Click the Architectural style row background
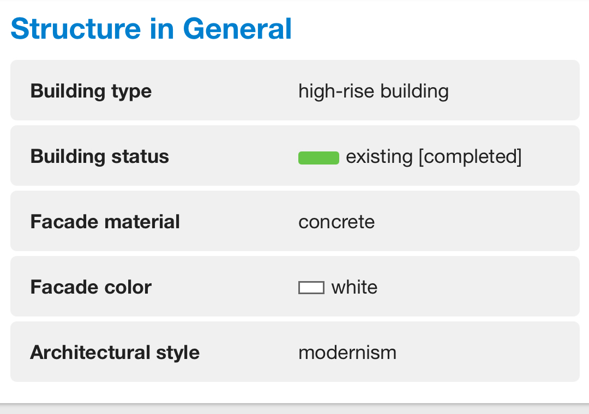Screen dimensions: 589x414 pos(295,352)
